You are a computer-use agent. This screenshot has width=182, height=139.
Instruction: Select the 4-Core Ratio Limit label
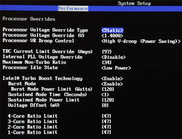pyautogui.click(x=33, y=116)
